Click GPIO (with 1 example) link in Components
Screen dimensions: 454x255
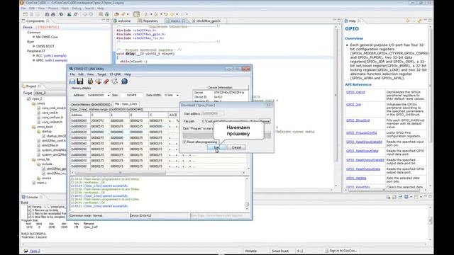point(52,60)
